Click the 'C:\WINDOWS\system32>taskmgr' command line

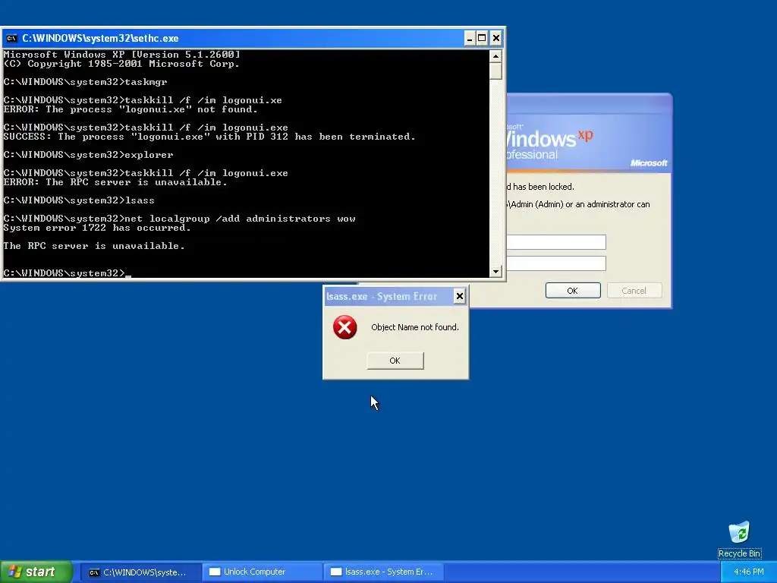pos(85,82)
